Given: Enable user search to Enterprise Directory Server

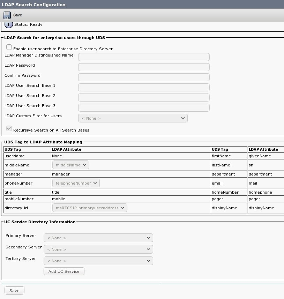Looking at the screenshot, I should (9, 47).
